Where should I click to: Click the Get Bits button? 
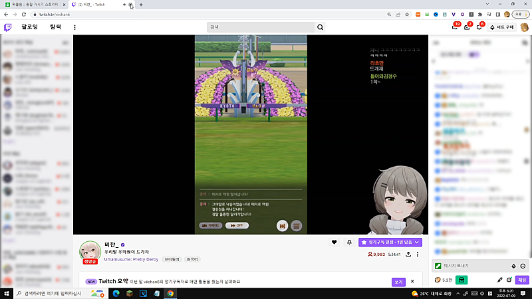(502, 27)
